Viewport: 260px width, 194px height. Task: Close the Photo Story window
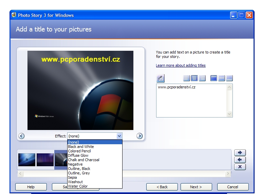(x=249, y=15)
